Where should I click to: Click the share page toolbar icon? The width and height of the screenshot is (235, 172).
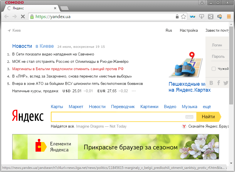(x=211, y=17)
